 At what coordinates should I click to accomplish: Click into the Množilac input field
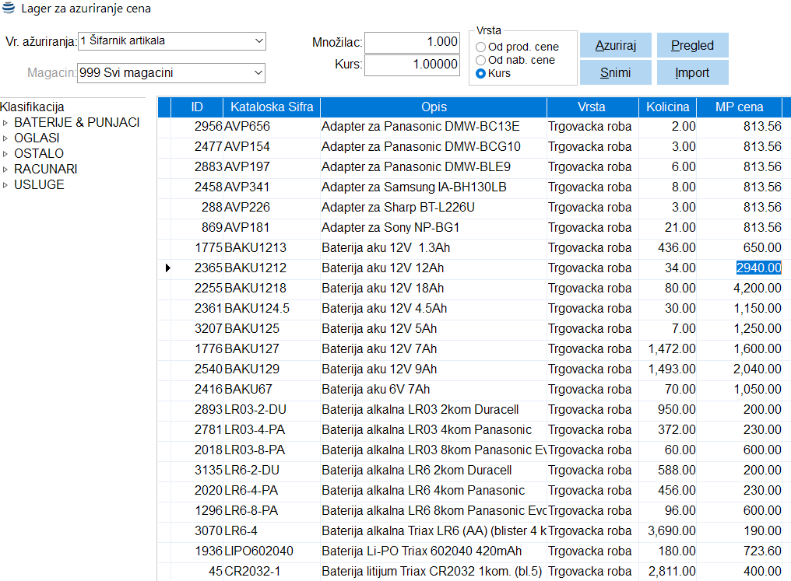tap(412, 42)
